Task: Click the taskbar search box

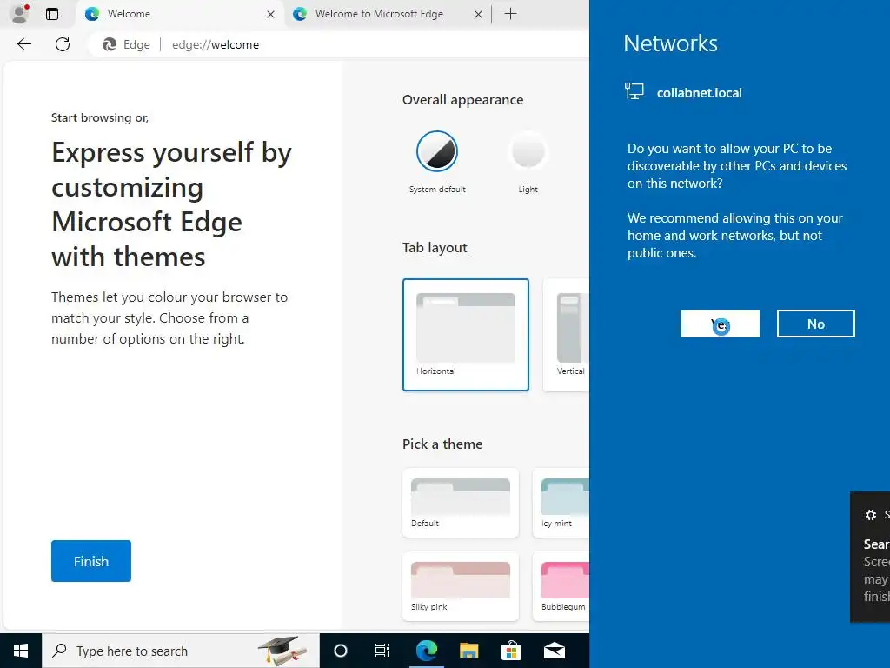Action: (181, 651)
